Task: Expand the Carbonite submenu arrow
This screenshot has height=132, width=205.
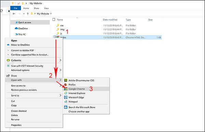Action: 60,60
